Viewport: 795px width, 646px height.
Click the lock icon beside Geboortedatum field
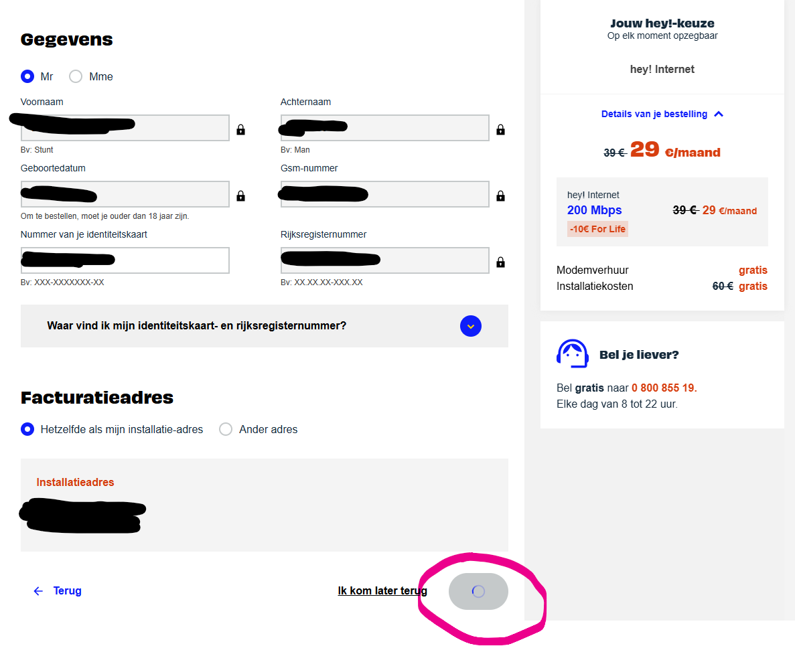240,196
